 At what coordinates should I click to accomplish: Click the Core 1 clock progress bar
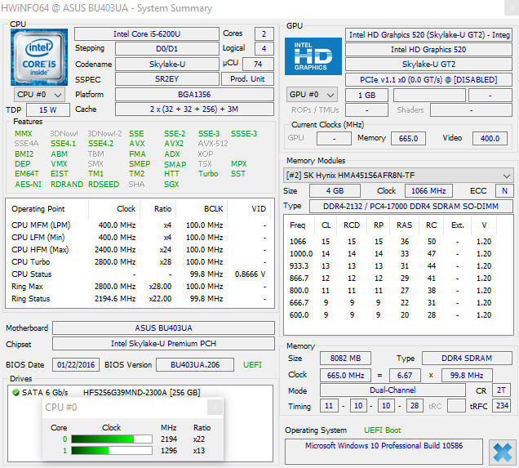[112, 451]
